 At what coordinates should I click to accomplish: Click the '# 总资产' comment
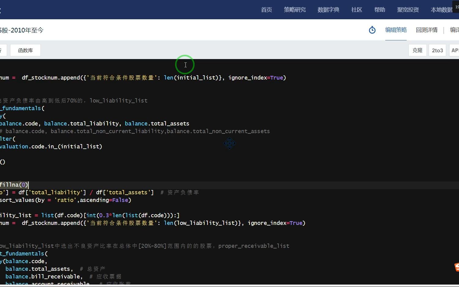click(x=92, y=269)
